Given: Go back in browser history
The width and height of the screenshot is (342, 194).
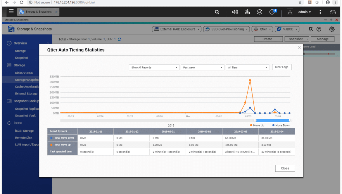Looking at the screenshot, I should (x=7, y=2).
